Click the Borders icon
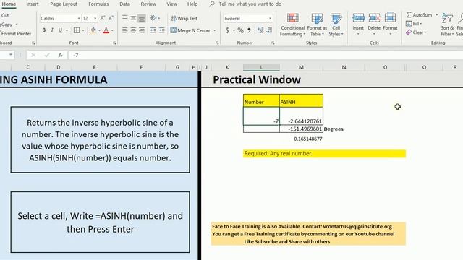The width and height of the screenshot is (463, 260). pos(77,30)
